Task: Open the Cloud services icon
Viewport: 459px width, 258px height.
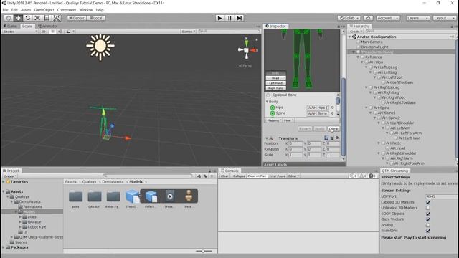Action: (x=368, y=18)
